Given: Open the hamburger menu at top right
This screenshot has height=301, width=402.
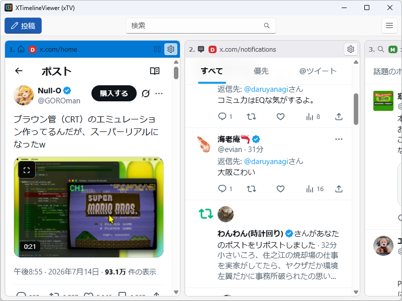Looking at the screenshot, I should click(389, 26).
